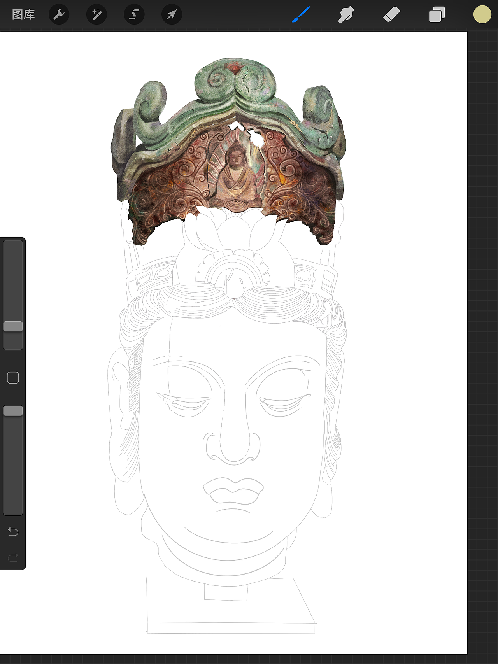This screenshot has width=498, height=664.
Task: Open the Actions wrench menu
Action: 59,15
